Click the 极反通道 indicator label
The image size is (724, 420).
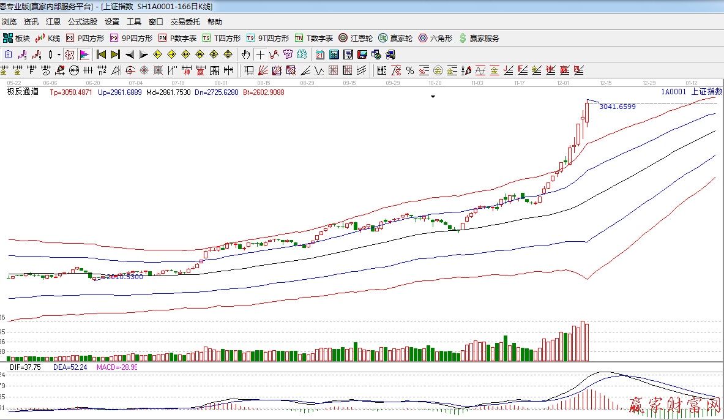(x=22, y=92)
